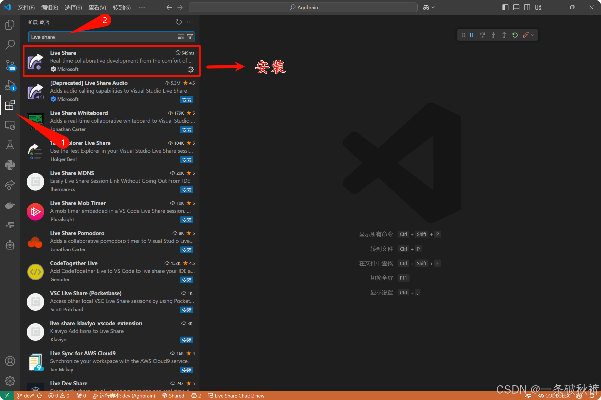Open Live Share Chat: 2 new
This screenshot has height=400, width=601.
(236, 396)
